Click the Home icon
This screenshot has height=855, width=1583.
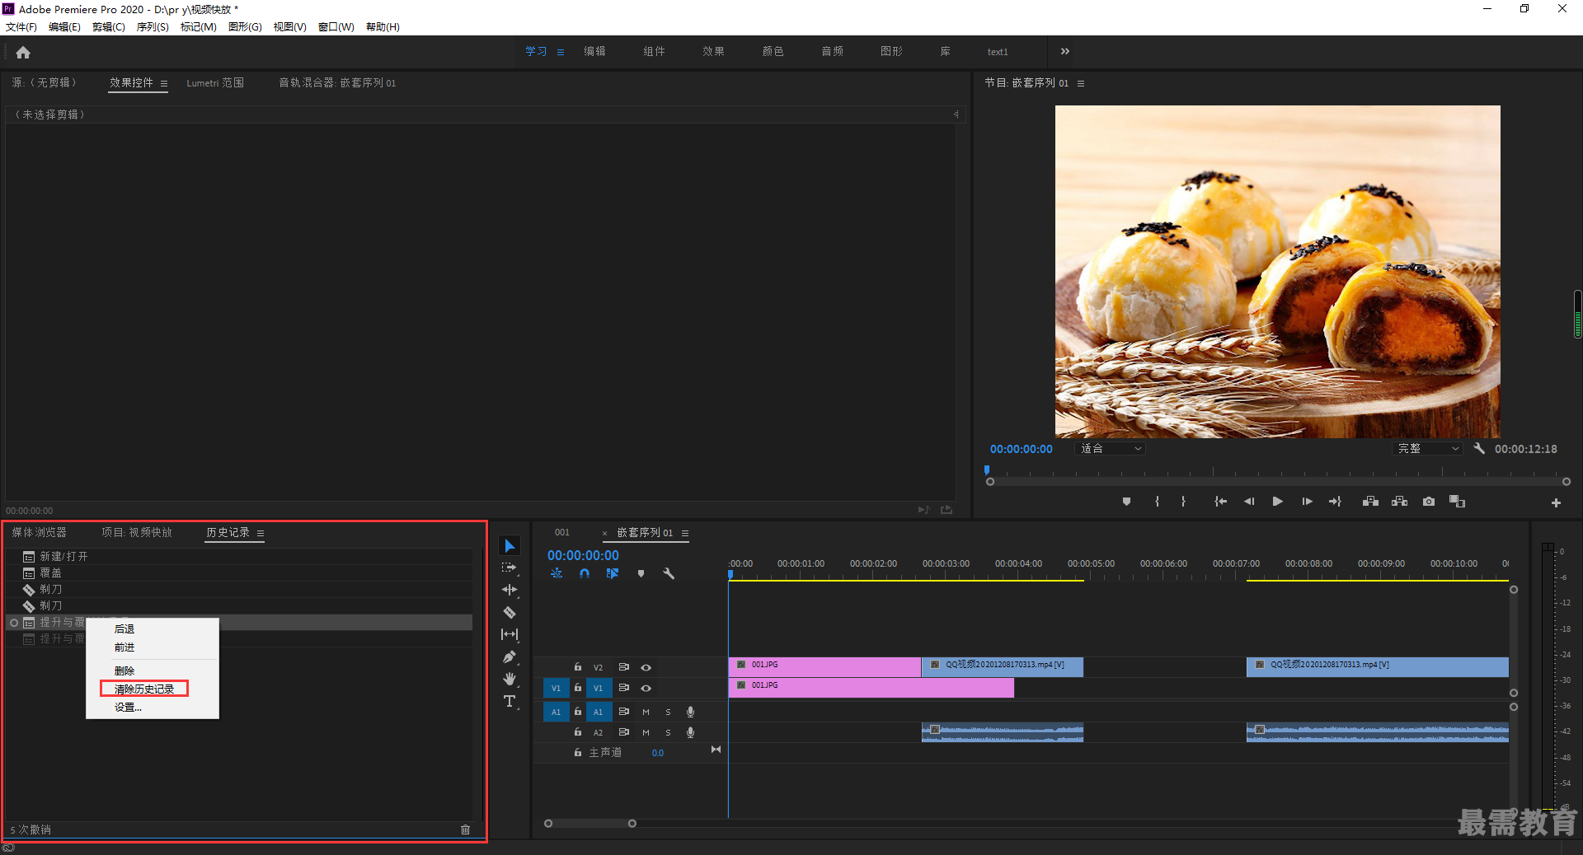point(23,52)
